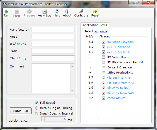Viewport: 157px width, 130px height.
Task: Uncheck 4x HD Playback trace
Action: tap(104, 52)
